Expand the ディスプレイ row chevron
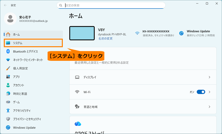 209,77
